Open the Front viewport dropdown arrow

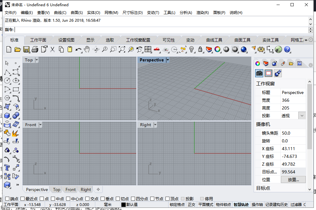point(40,125)
